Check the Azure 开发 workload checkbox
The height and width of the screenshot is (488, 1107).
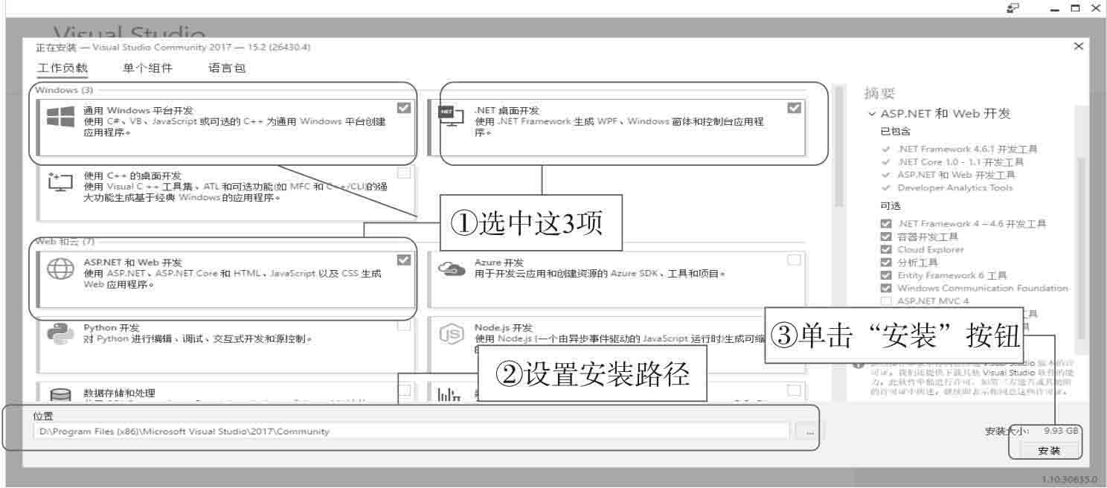795,260
